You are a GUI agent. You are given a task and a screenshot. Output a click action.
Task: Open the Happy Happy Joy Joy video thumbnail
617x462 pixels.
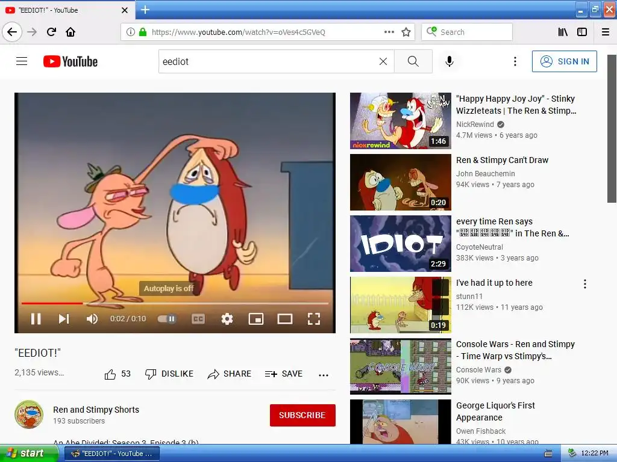(x=400, y=120)
